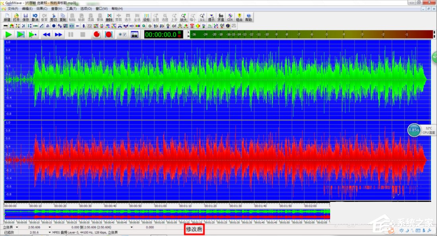Viewport: 437px width, 236px height.
Task: Click the overview waveform navigation strip
Action: [167, 214]
